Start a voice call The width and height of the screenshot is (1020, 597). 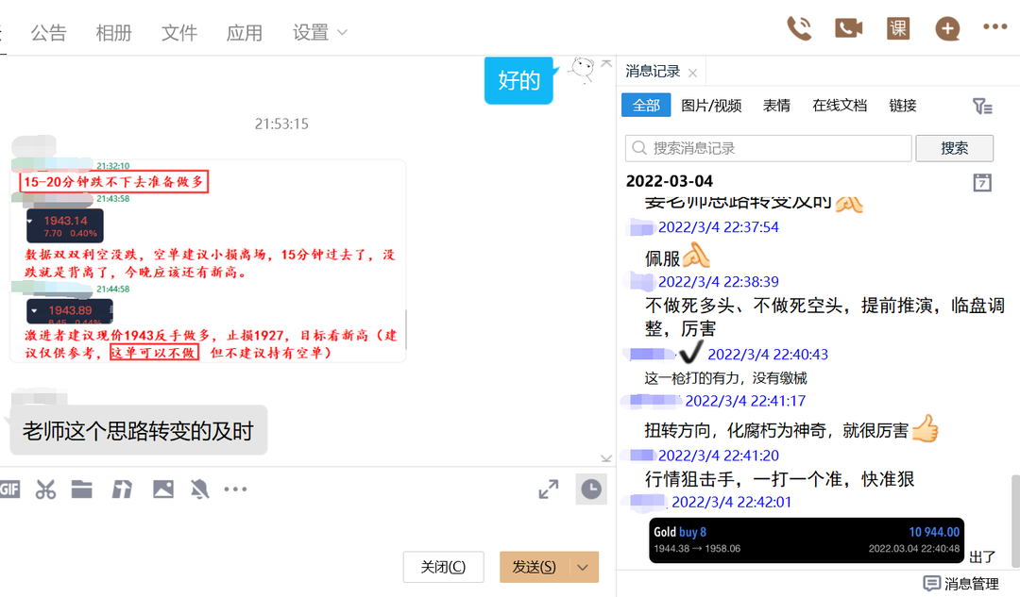tap(799, 28)
